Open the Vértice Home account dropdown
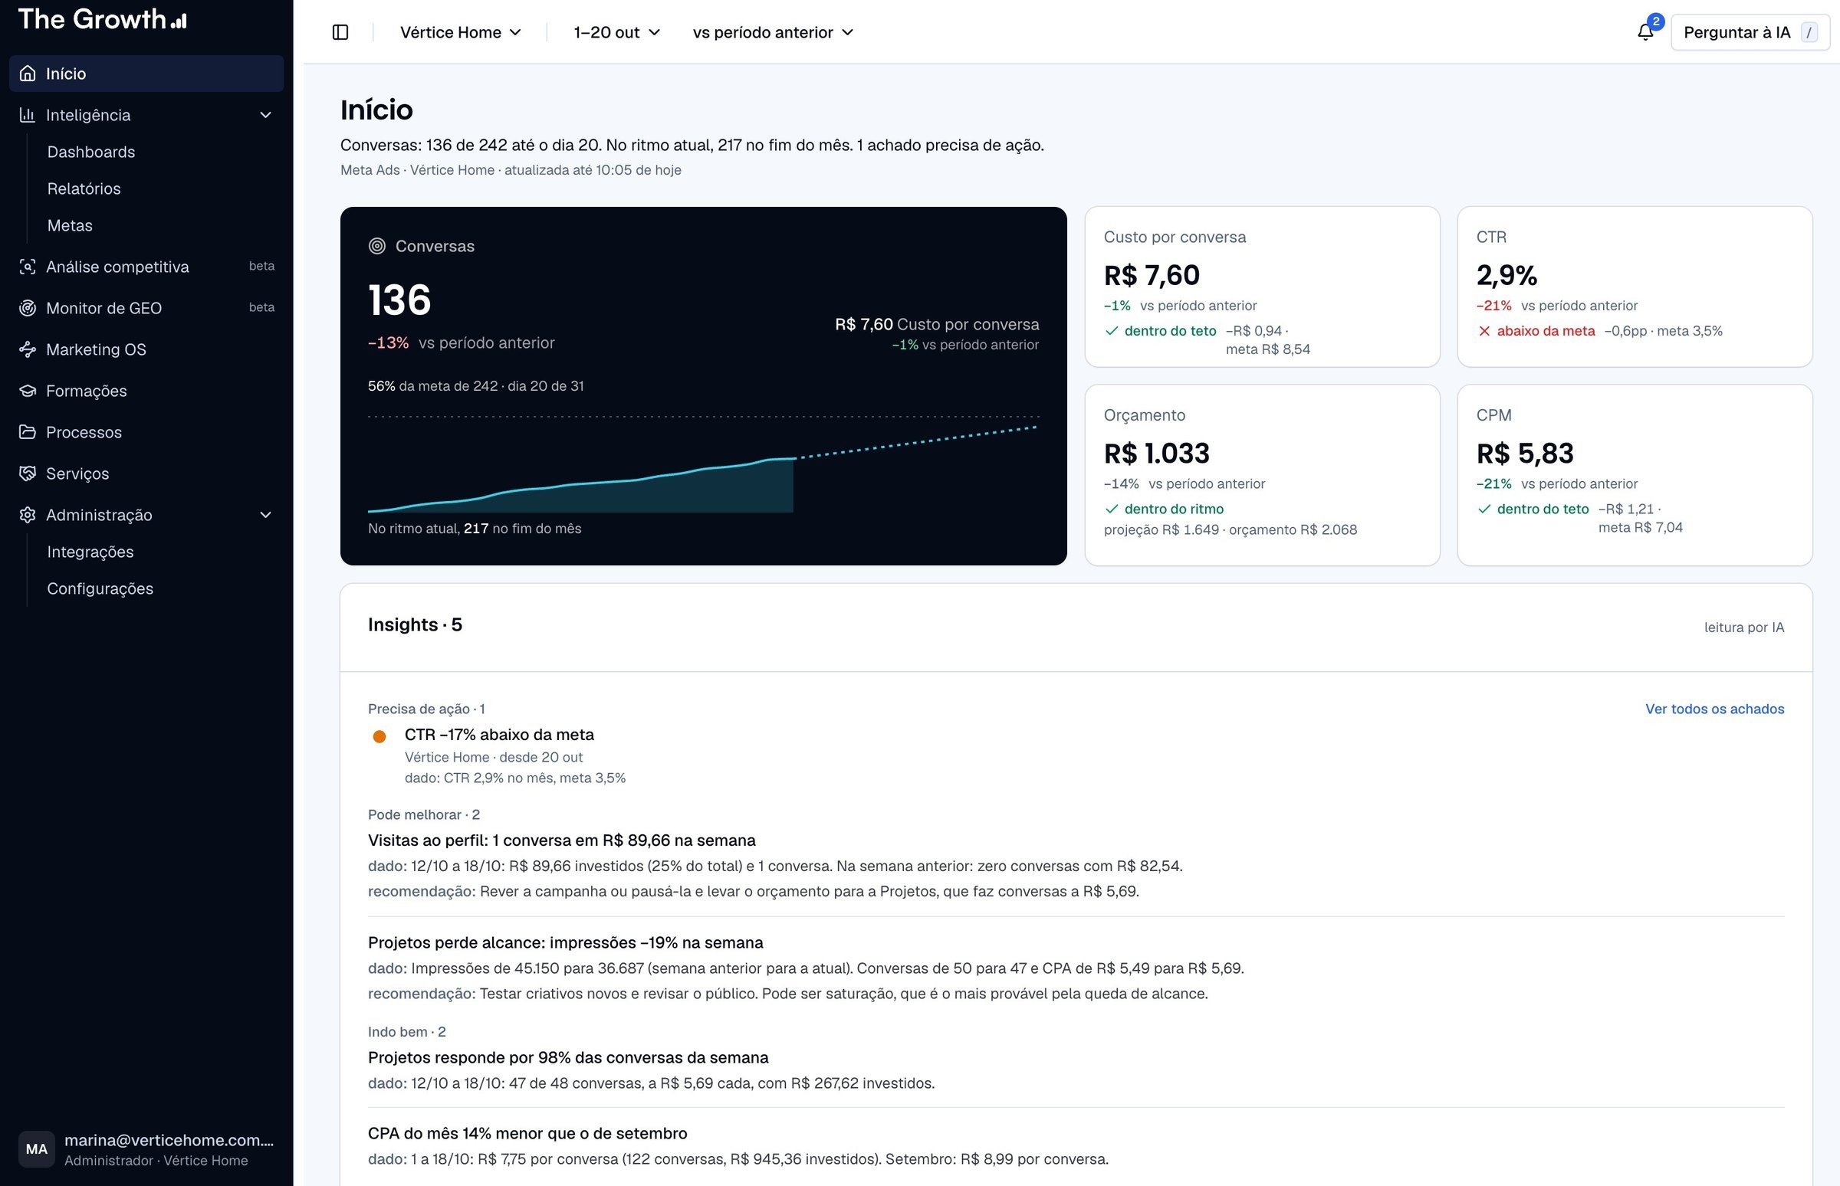 461,32
